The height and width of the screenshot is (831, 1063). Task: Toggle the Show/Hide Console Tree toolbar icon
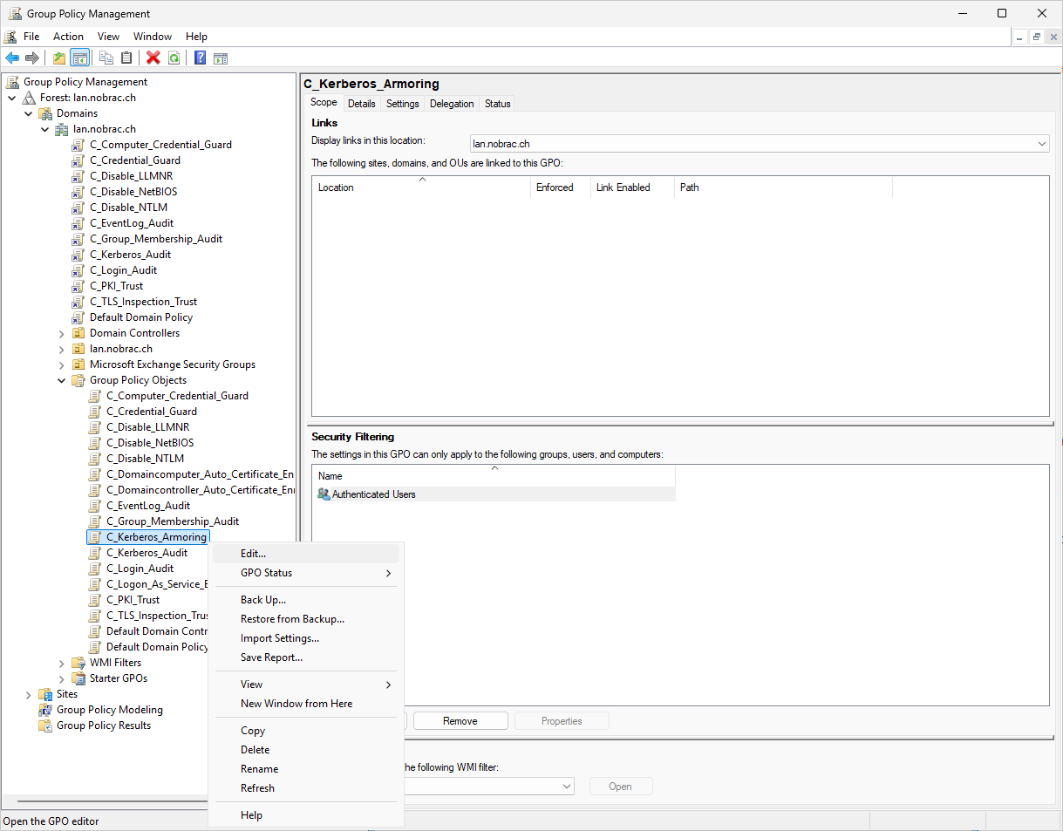tap(79, 58)
